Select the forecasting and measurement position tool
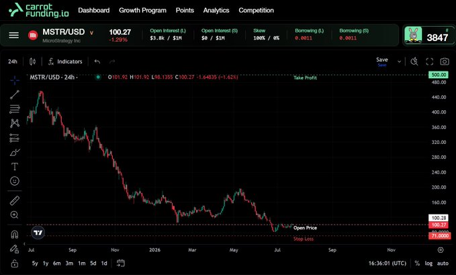Image resolution: width=456 pixels, height=275 pixels. click(15, 138)
